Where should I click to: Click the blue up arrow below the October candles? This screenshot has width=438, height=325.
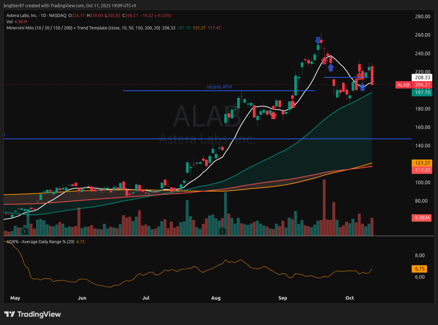point(363,87)
